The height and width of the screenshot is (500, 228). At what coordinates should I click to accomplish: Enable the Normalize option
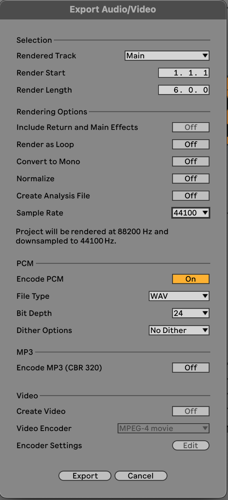coord(191,178)
